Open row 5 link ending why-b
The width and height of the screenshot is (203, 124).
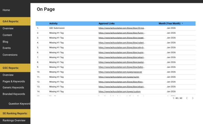coord(122,48)
